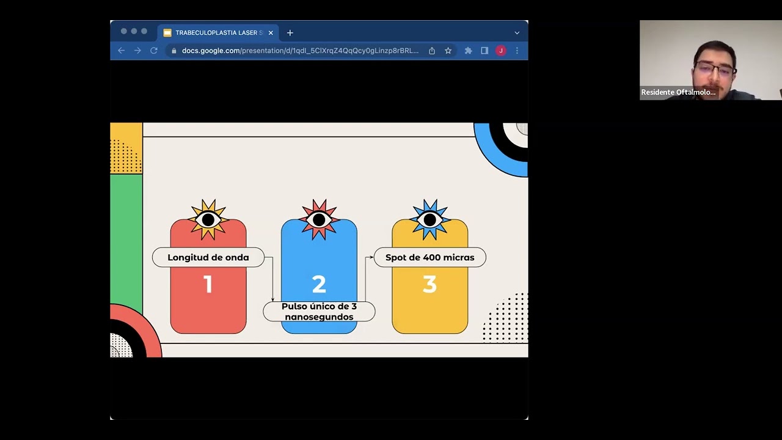The width and height of the screenshot is (782, 440).
Task: Click the Residente Oftalmolo... name label
Action: click(678, 92)
